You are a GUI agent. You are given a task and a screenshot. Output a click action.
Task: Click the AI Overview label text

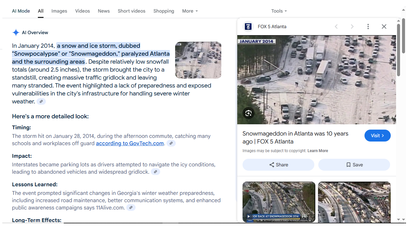(x=35, y=32)
